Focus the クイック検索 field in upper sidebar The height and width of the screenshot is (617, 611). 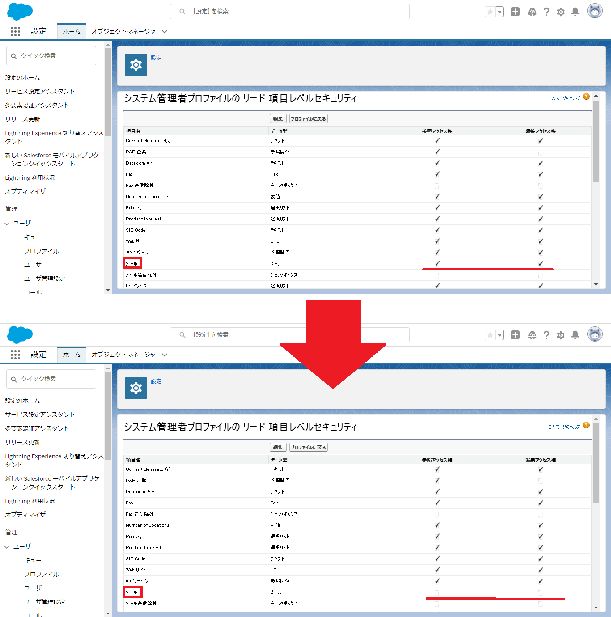(51, 55)
